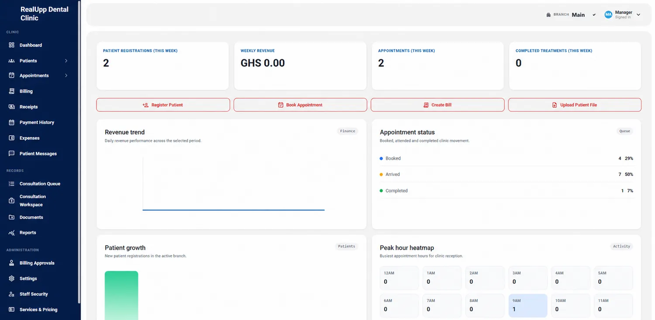Click the Create Bill button
Image resolution: width=655 pixels, height=320 pixels.
438,105
